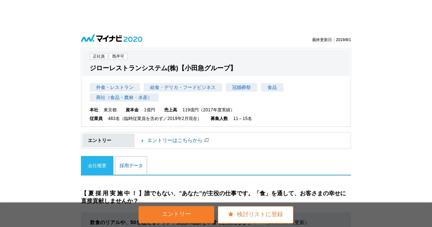The image size is (432, 227).
Task: Switch to the 採用データ tab
Action: tap(131, 166)
